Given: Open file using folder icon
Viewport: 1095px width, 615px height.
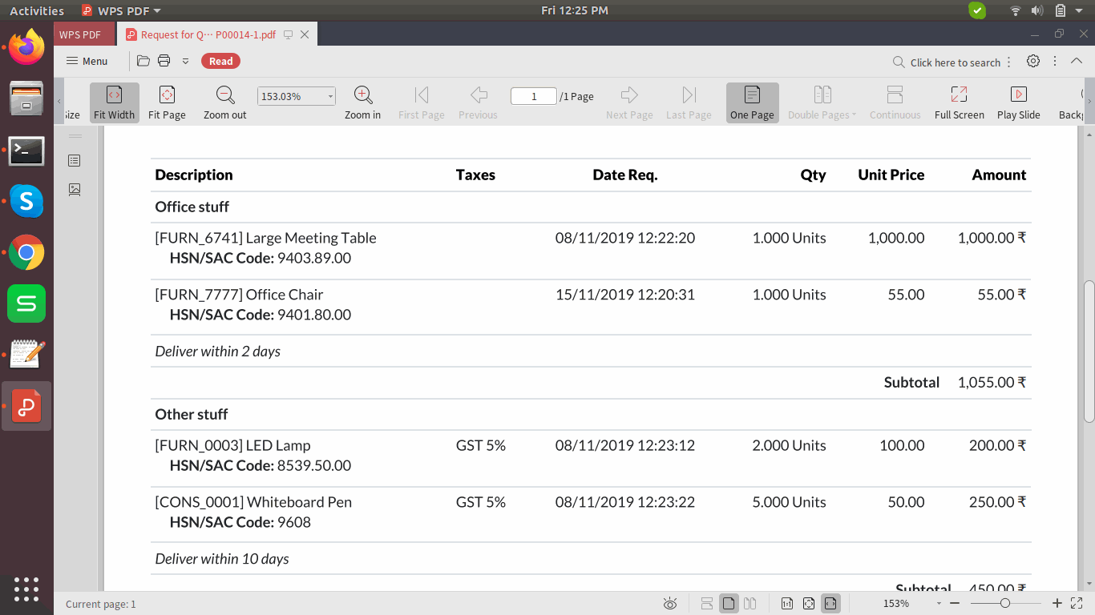Looking at the screenshot, I should (x=143, y=61).
